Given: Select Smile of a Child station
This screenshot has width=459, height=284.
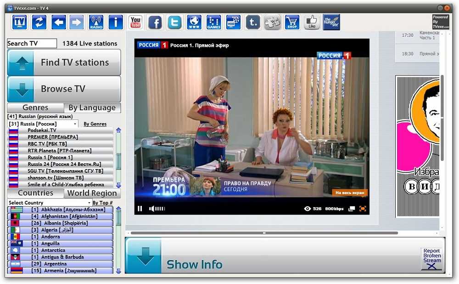Looking at the screenshot, I should (60, 184).
